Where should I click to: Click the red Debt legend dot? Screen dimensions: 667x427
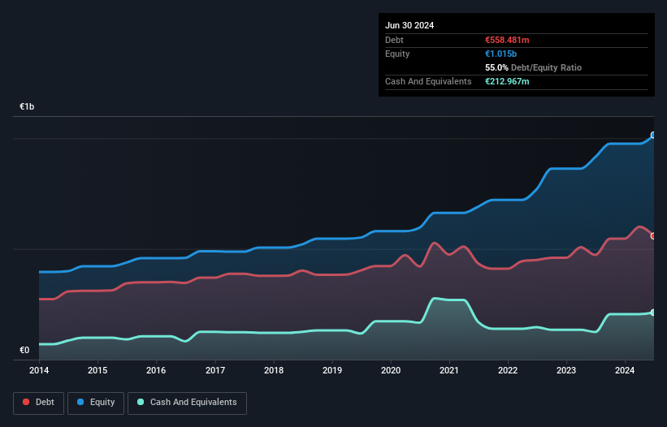26,402
